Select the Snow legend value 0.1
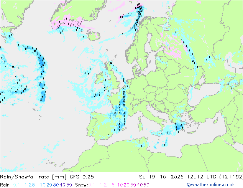The image size is (243, 188). 92,185
